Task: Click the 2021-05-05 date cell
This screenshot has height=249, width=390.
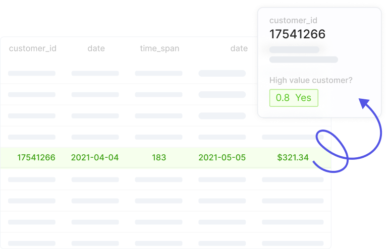Action: pyautogui.click(x=222, y=157)
